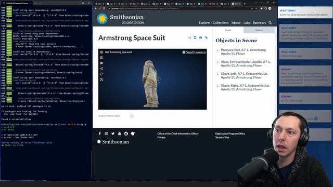Open the Explore menu
This screenshot has width=333, height=187.
coord(204,23)
